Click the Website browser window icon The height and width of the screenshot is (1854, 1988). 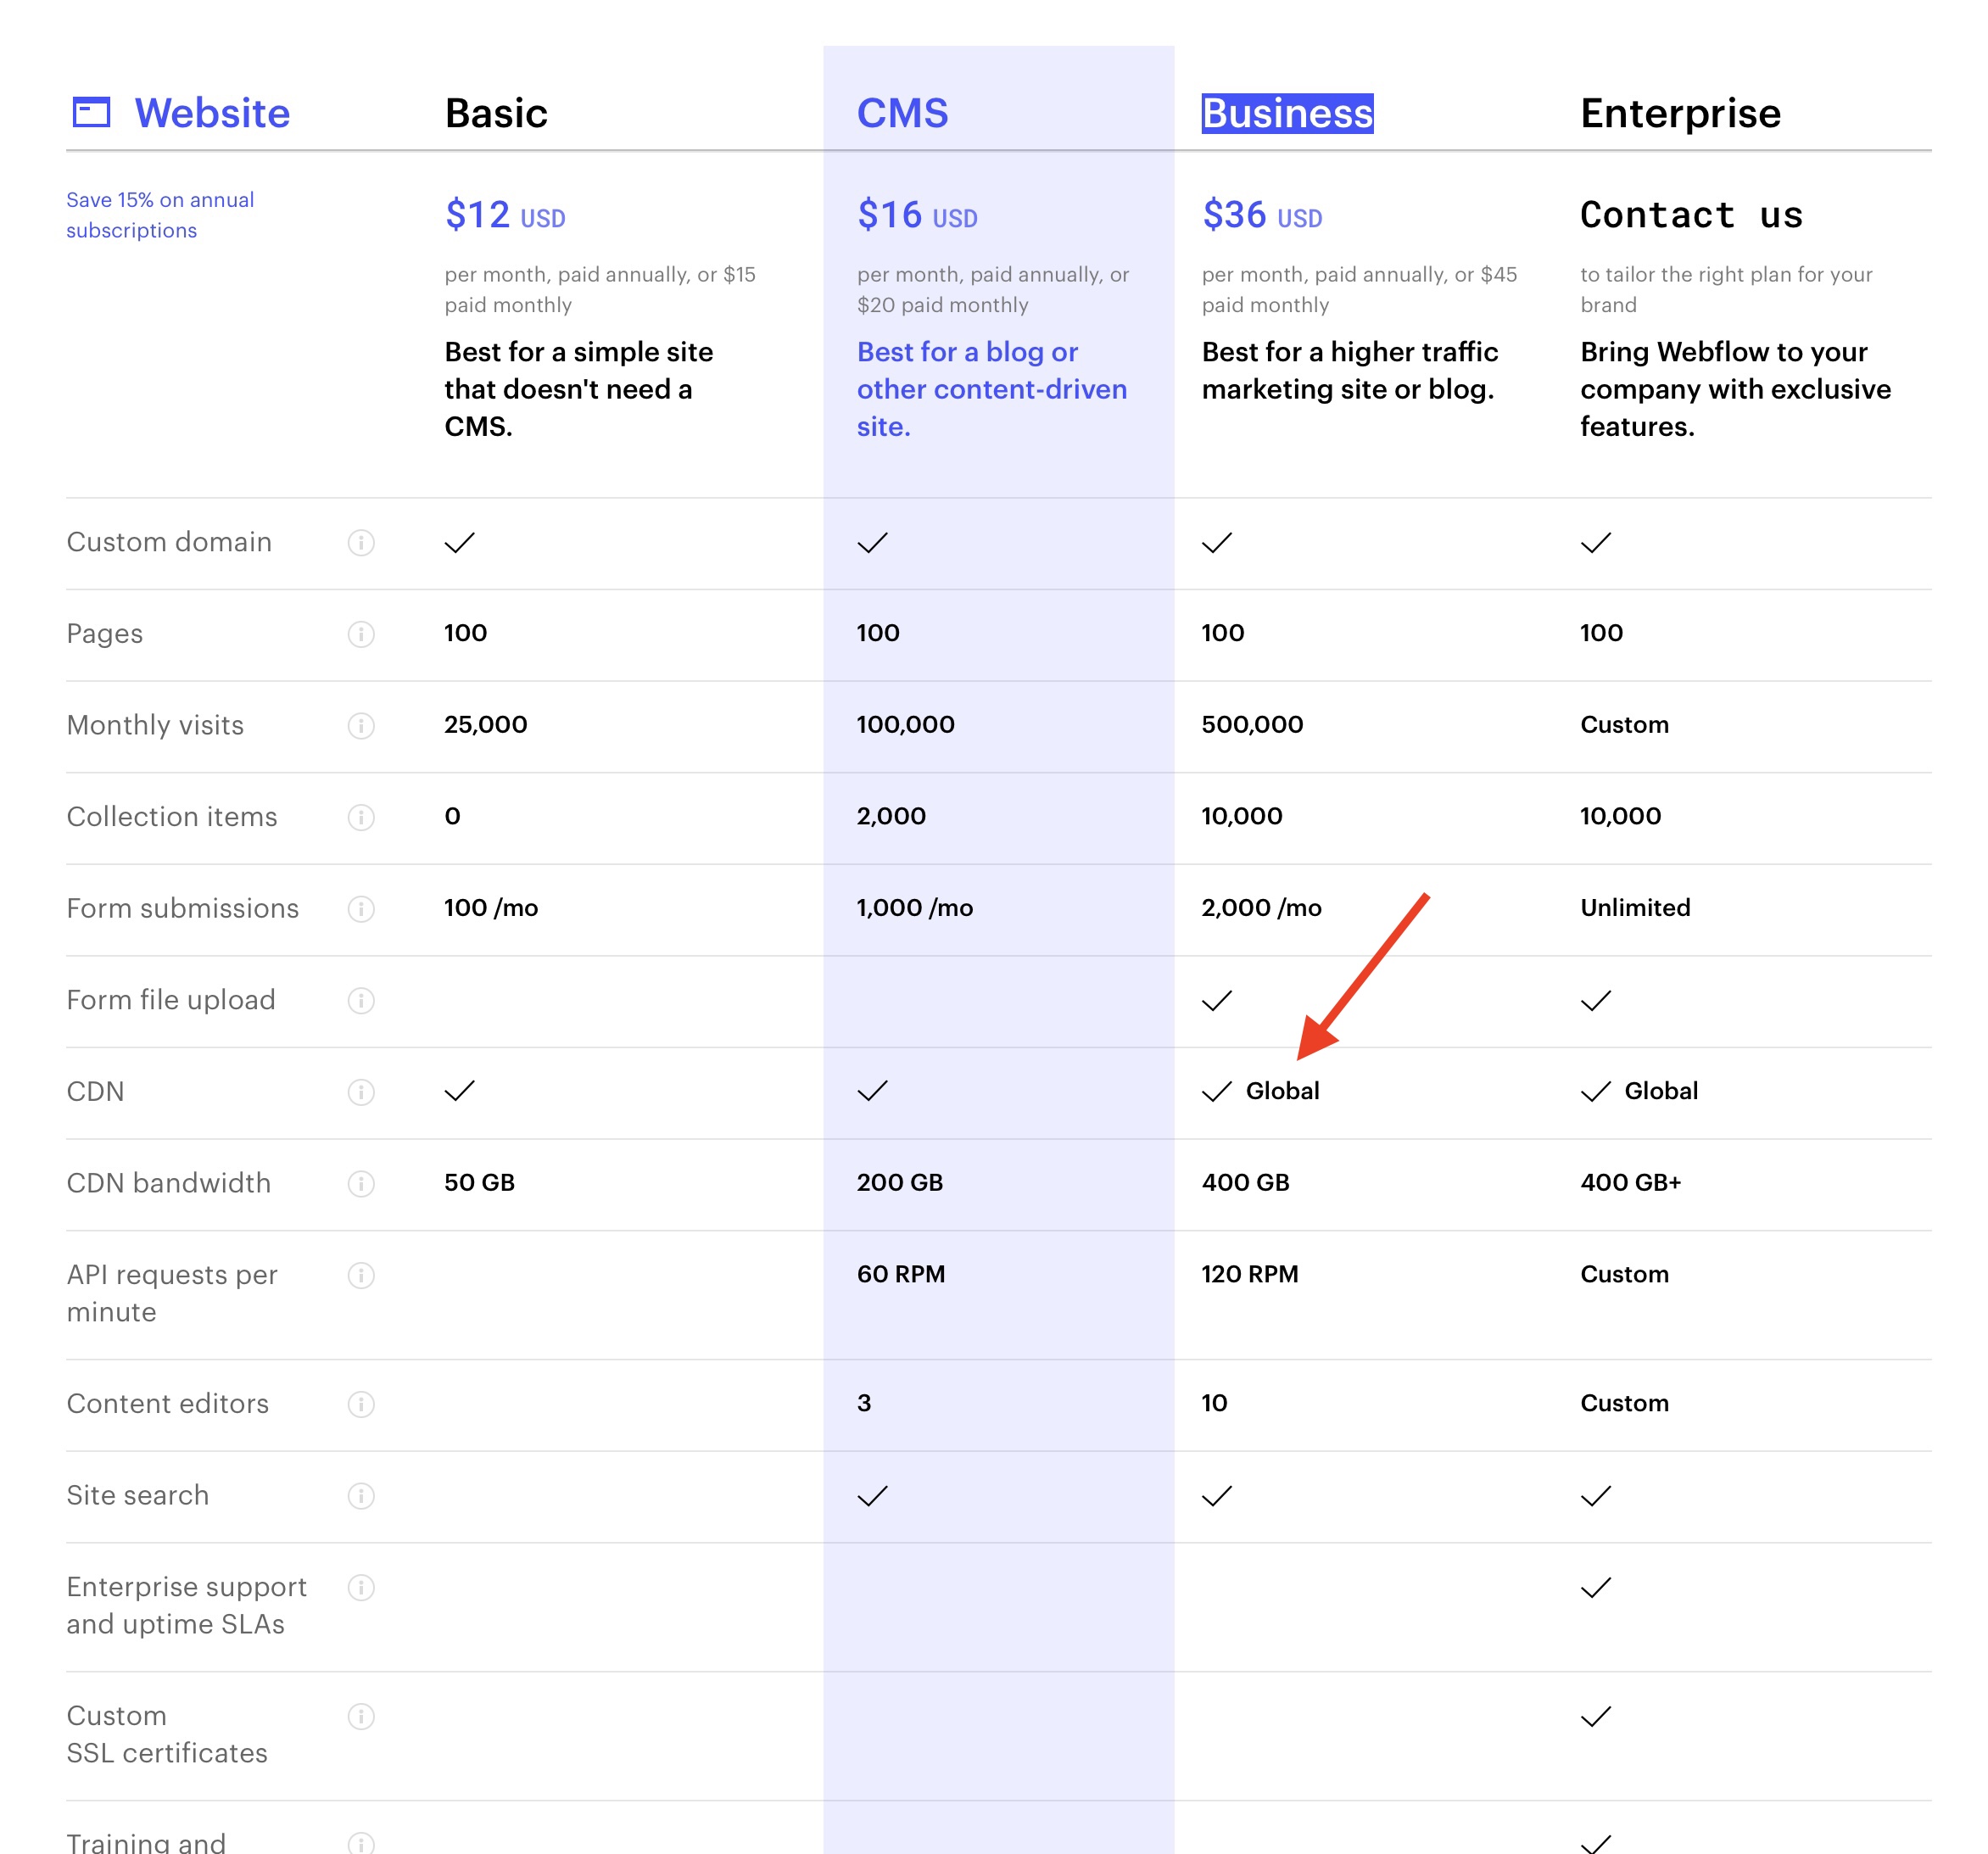(91, 112)
